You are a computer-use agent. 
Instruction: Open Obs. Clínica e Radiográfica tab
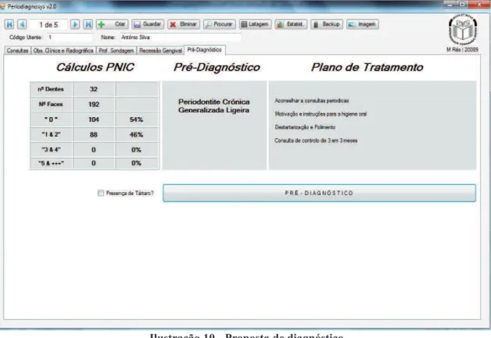pyautogui.click(x=63, y=51)
